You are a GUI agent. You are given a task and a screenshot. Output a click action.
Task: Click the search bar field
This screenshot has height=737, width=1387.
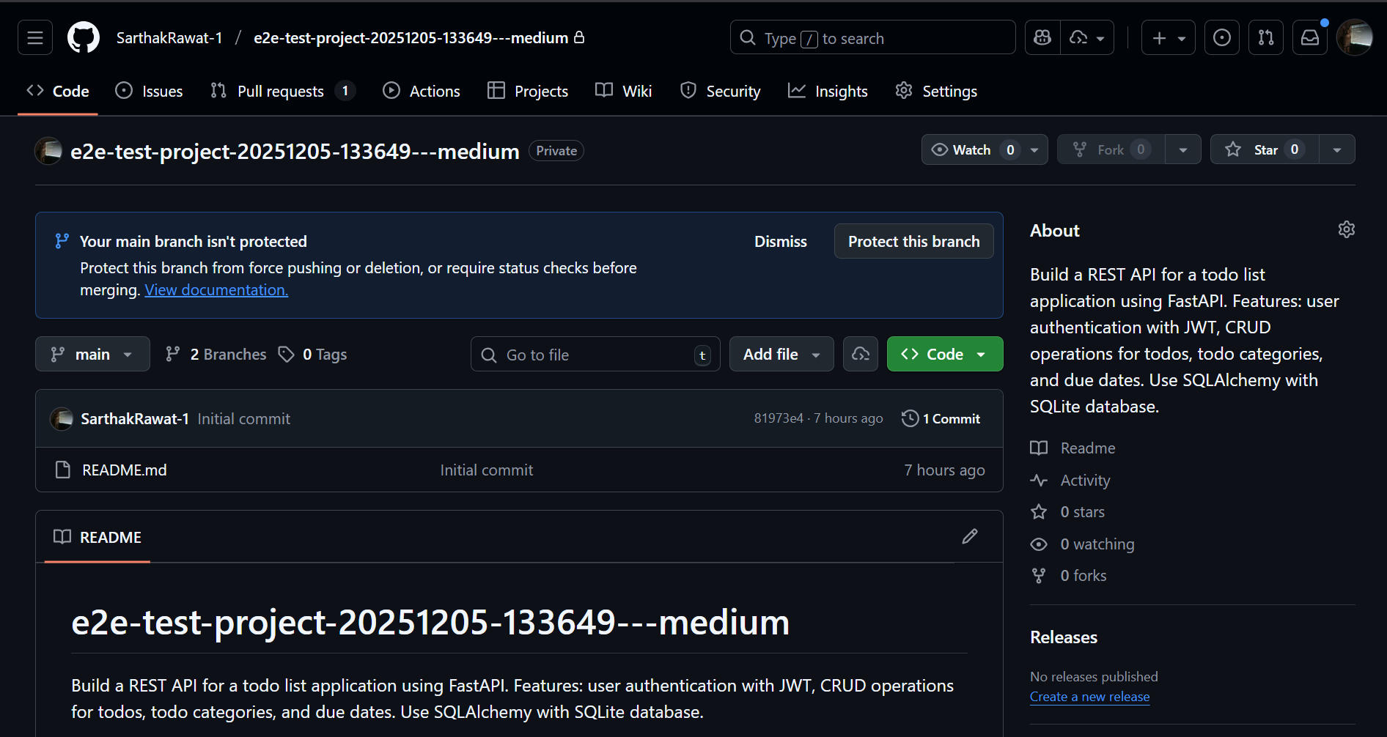pos(873,37)
